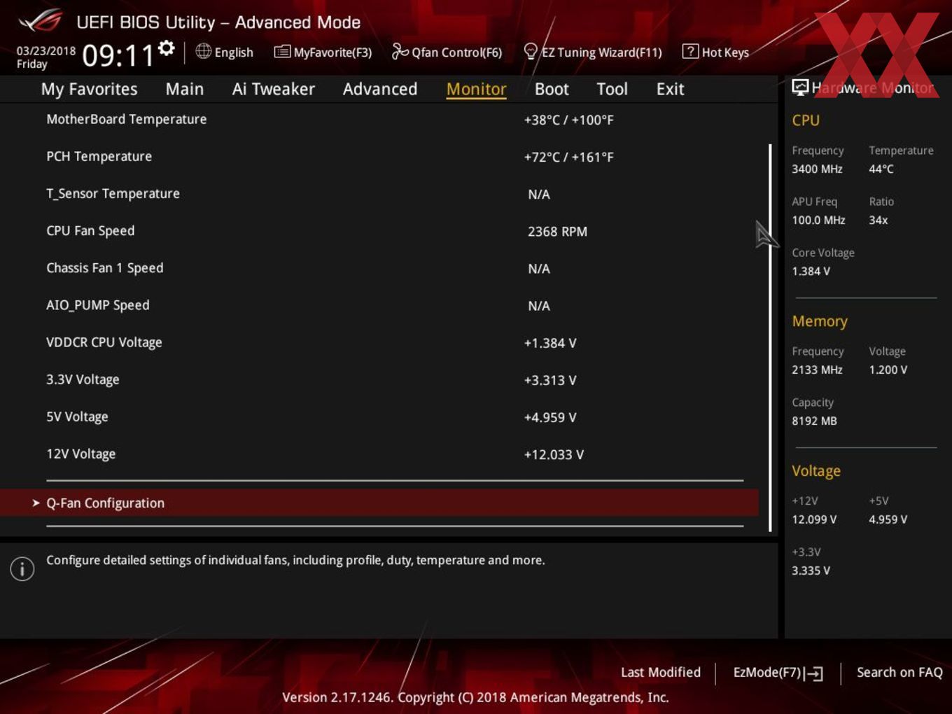Click the MyFavorite list icon

click(x=282, y=52)
